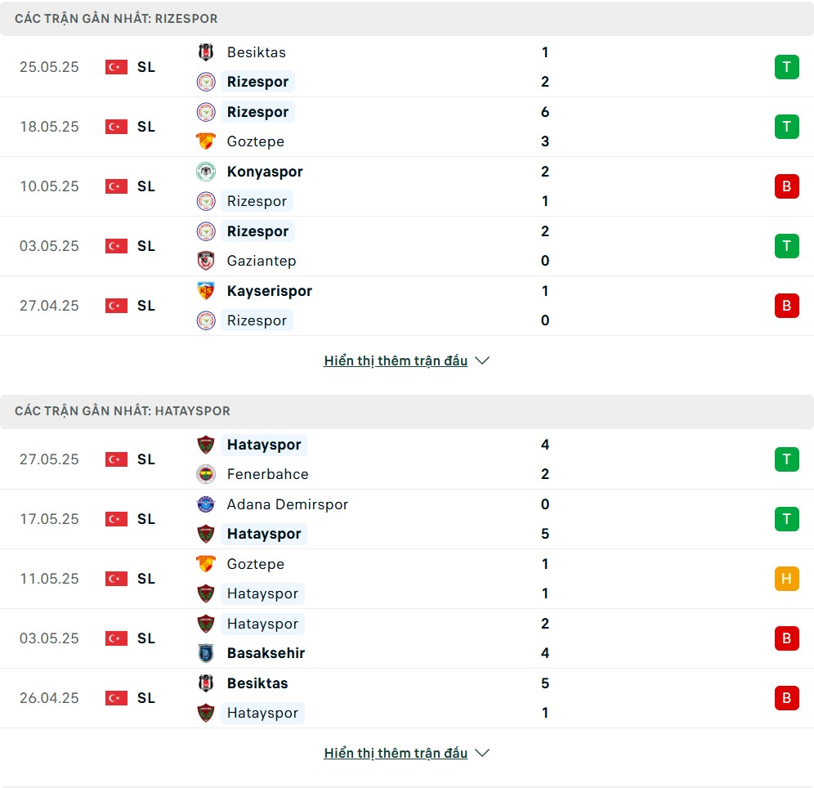Select the Konyaspor team name
The image size is (814, 788).
coord(265,172)
